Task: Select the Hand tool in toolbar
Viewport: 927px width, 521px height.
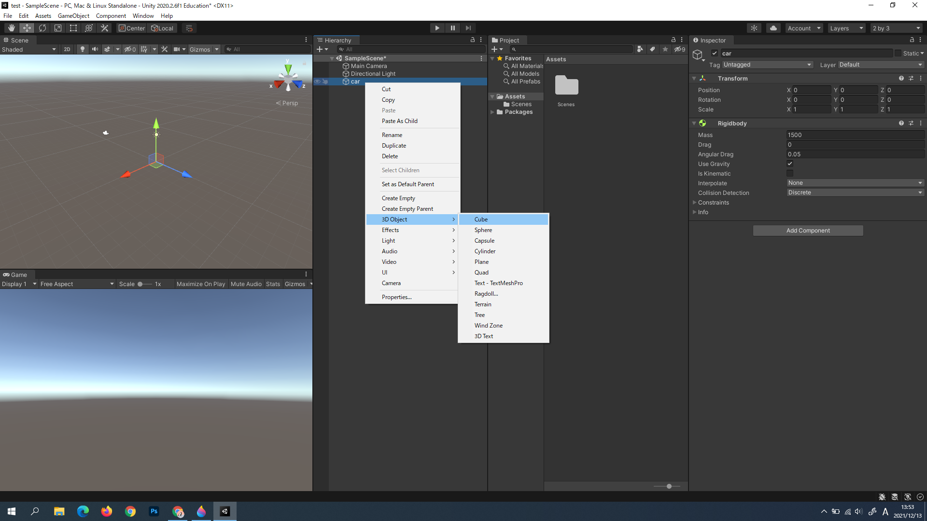Action: click(x=12, y=28)
